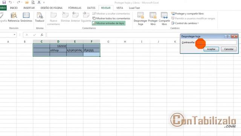Click cell containing olihop

pyautogui.click(x=58, y=50)
